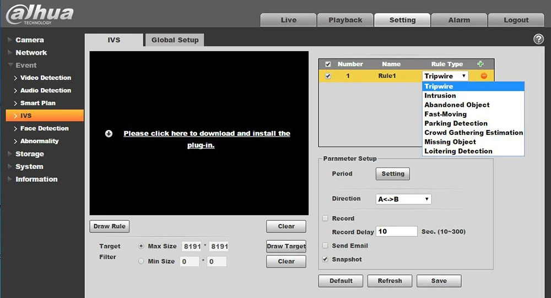Viewport: 551px width, 298px height.
Task: Click the Draw Rule button
Action: click(109, 226)
